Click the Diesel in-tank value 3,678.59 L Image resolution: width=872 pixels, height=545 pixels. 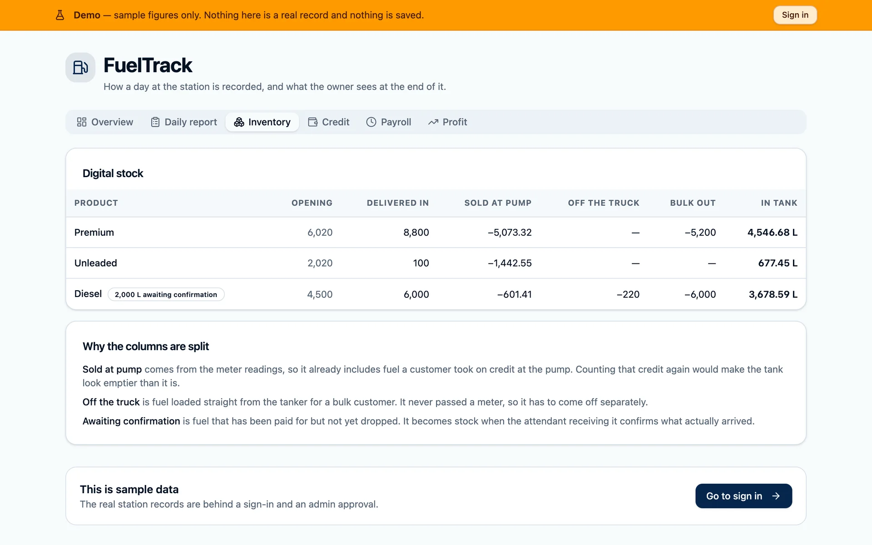(773, 294)
